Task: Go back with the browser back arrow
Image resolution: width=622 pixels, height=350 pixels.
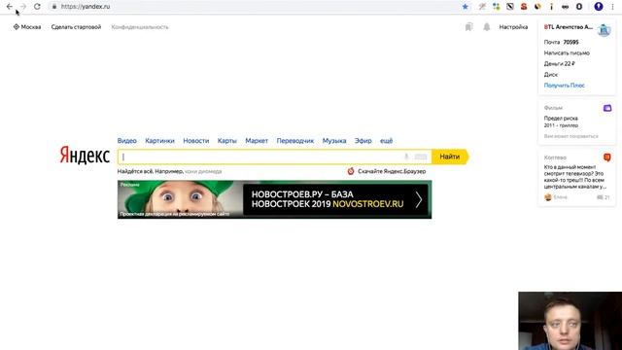Action: (x=9, y=7)
